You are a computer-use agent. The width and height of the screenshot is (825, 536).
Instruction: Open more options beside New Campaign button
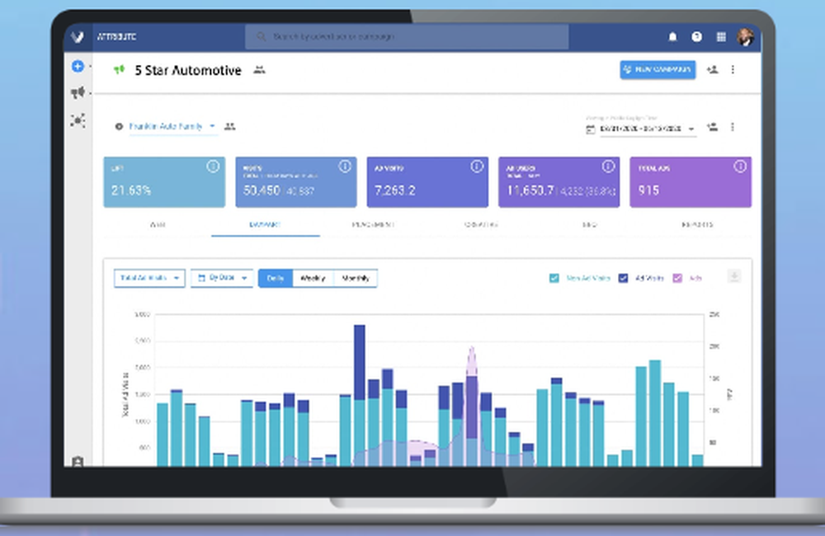click(733, 69)
